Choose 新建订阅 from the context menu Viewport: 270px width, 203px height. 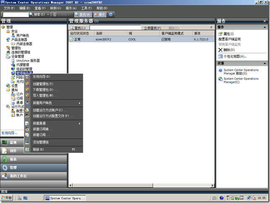[41, 135]
